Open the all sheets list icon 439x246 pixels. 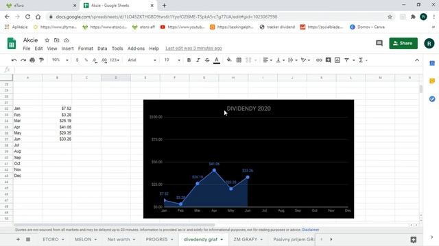tap(28, 239)
